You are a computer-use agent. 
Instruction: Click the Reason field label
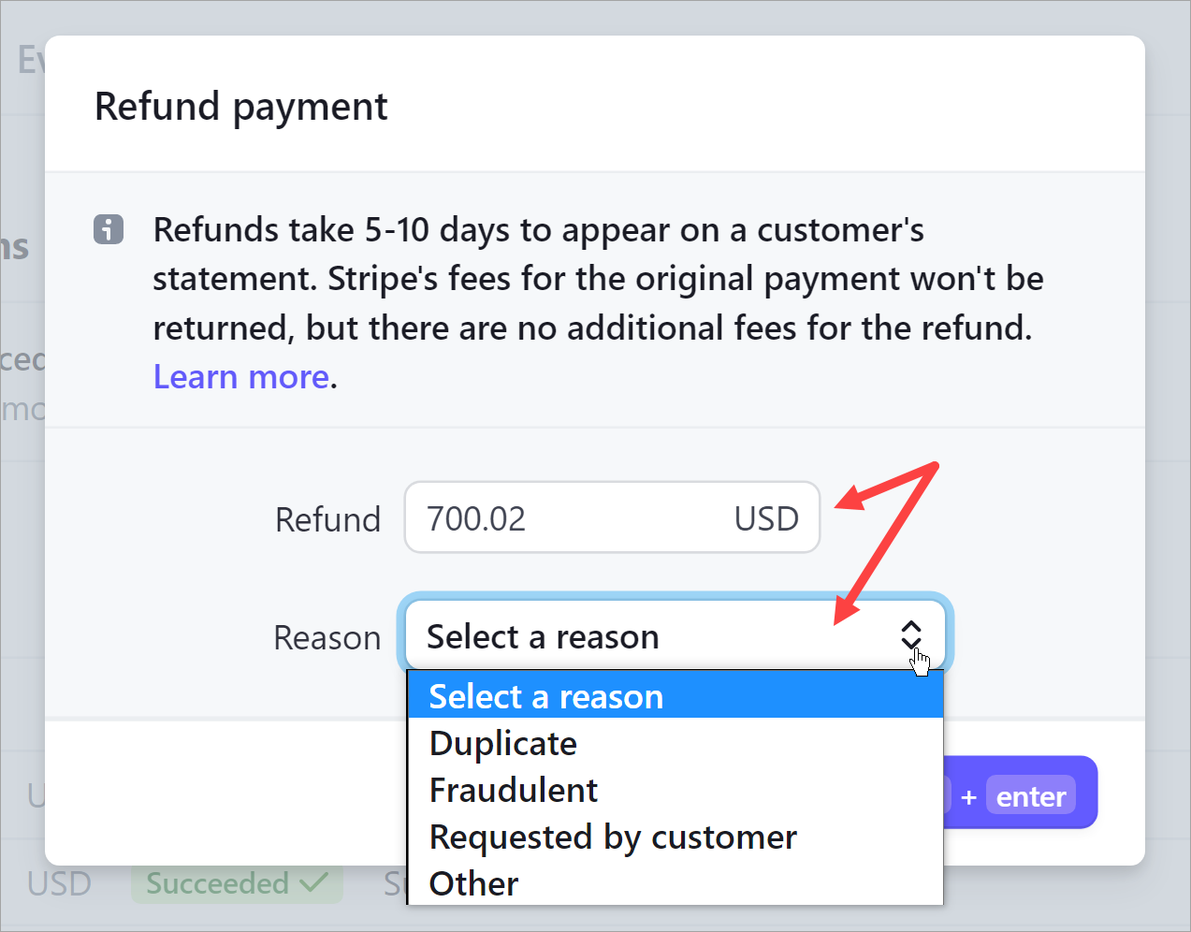coord(327,637)
